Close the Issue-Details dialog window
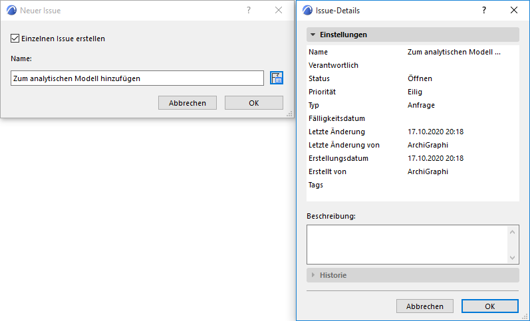Image resolution: width=530 pixels, height=321 pixels. click(513, 11)
